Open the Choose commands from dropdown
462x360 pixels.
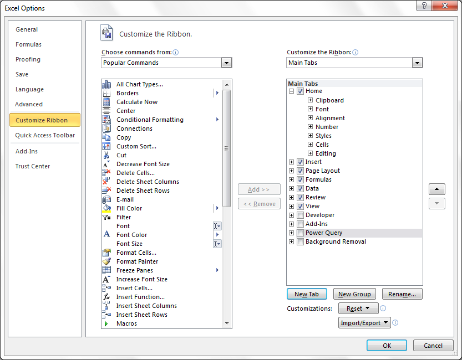pos(226,63)
